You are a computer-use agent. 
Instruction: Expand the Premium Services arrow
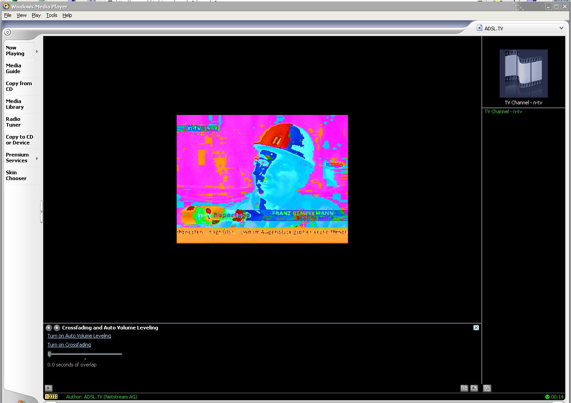tap(37, 158)
